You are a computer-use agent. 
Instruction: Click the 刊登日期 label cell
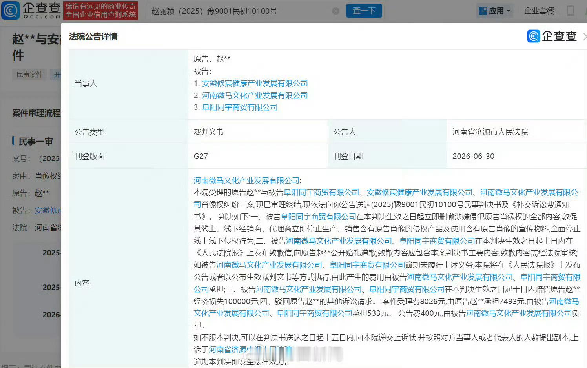point(387,156)
